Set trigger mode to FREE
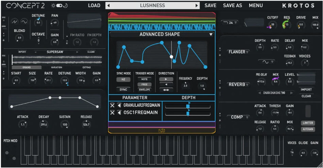 144,85
